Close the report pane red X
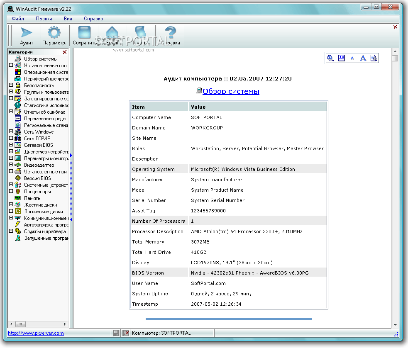The image size is (408, 348). click(x=395, y=27)
